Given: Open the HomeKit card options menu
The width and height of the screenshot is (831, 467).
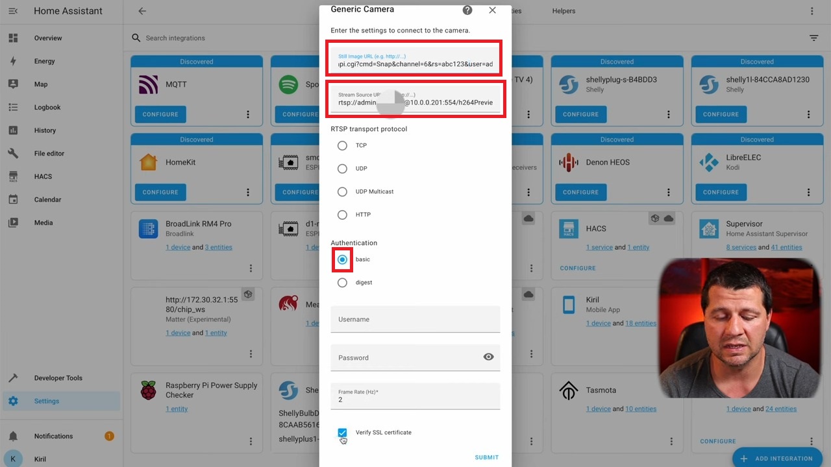Looking at the screenshot, I should tap(248, 192).
